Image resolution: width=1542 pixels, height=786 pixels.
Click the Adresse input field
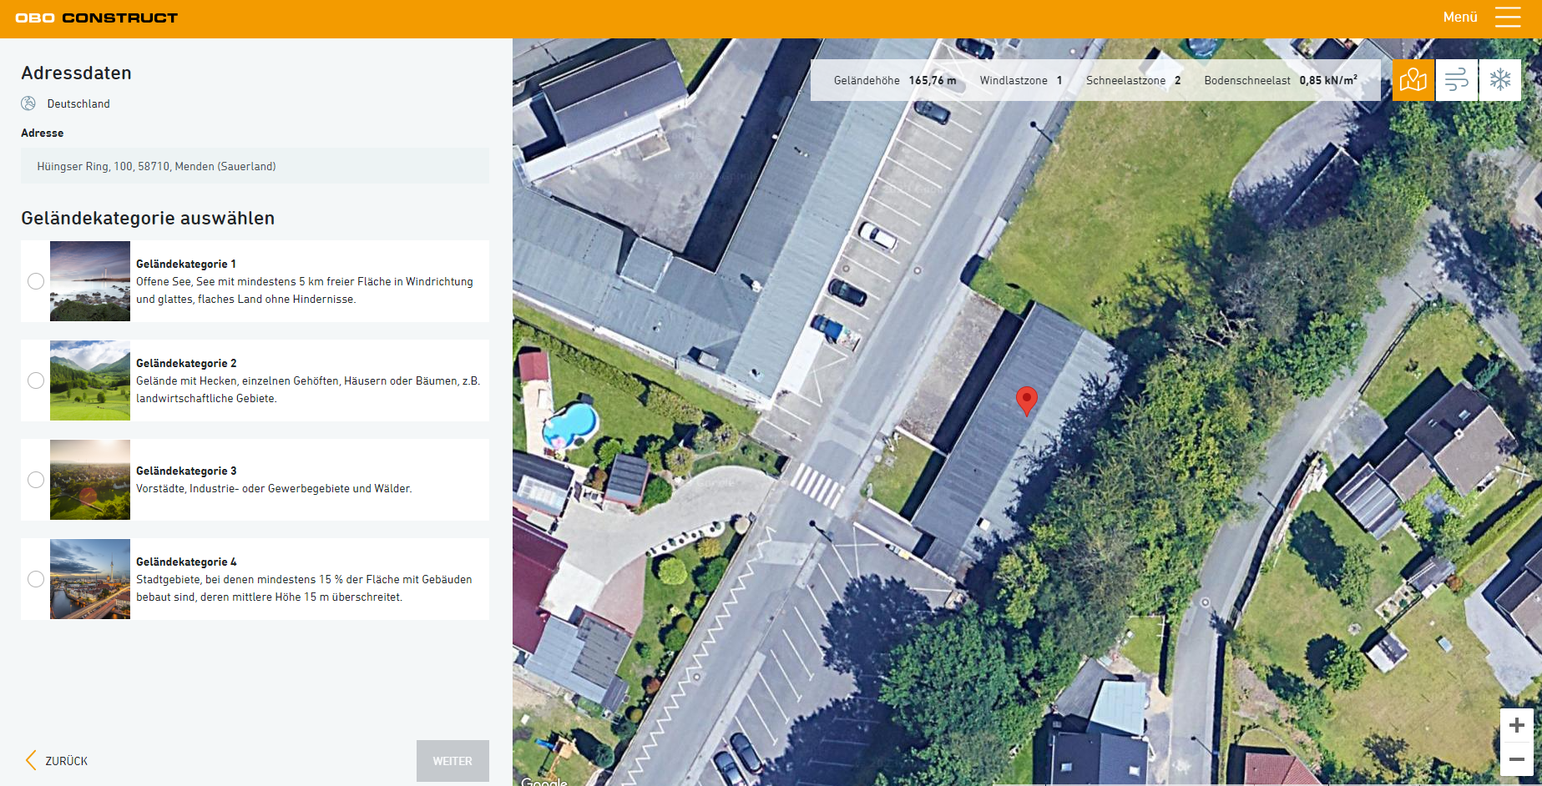point(255,166)
